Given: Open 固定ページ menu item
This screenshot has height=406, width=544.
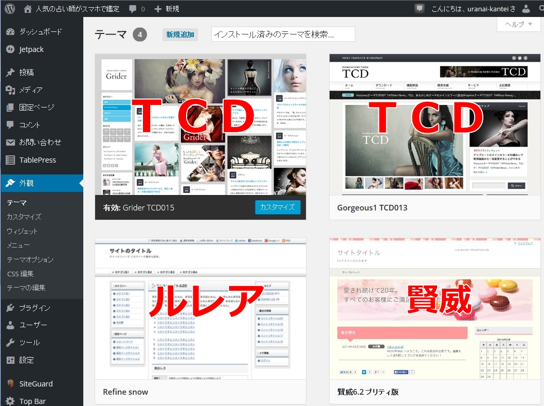Looking at the screenshot, I should coord(42,108).
